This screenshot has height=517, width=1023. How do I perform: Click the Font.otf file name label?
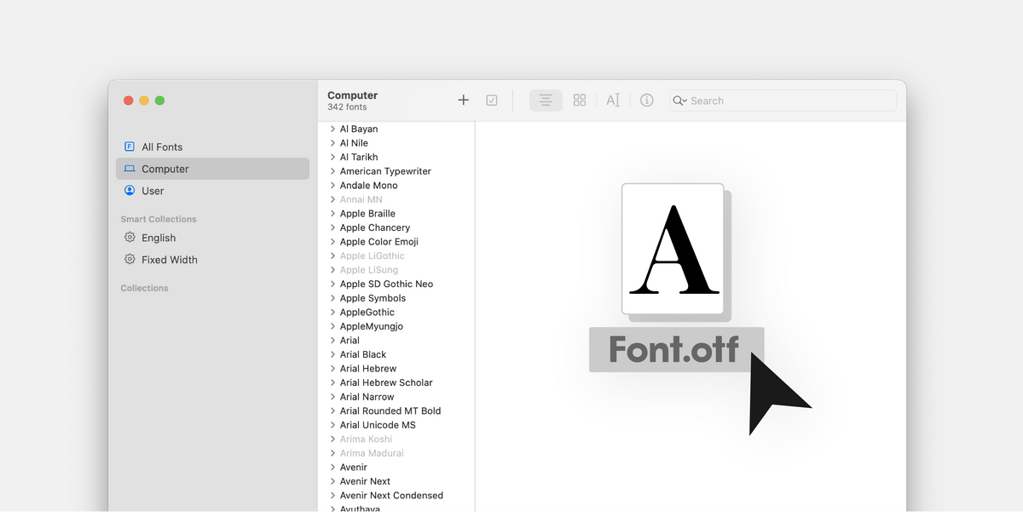click(675, 349)
